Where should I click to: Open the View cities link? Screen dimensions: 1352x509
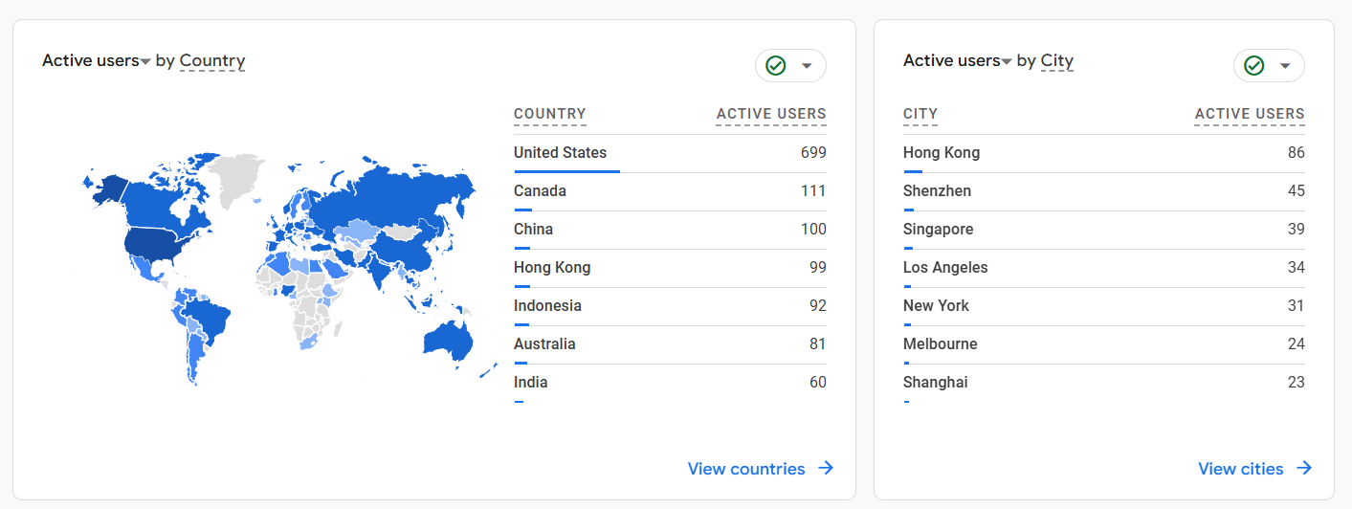pyautogui.click(x=1241, y=469)
